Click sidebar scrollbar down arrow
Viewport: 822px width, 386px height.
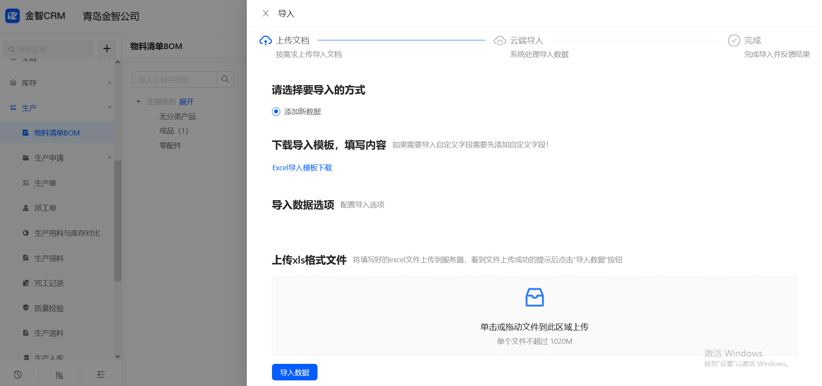(x=118, y=356)
